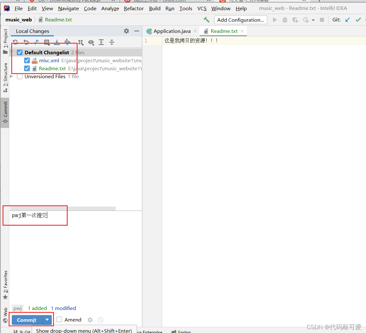This screenshot has width=366, height=333.
Task: Open the Help menu
Action: point(241,9)
